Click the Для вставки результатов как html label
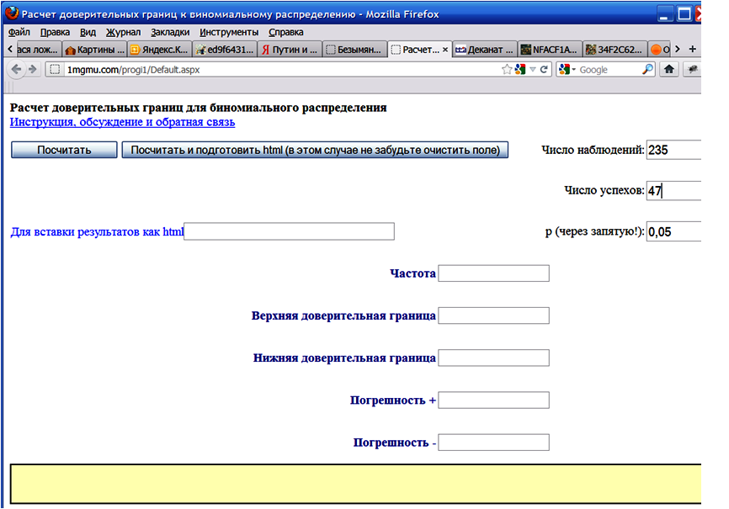The image size is (729, 509). (97, 231)
